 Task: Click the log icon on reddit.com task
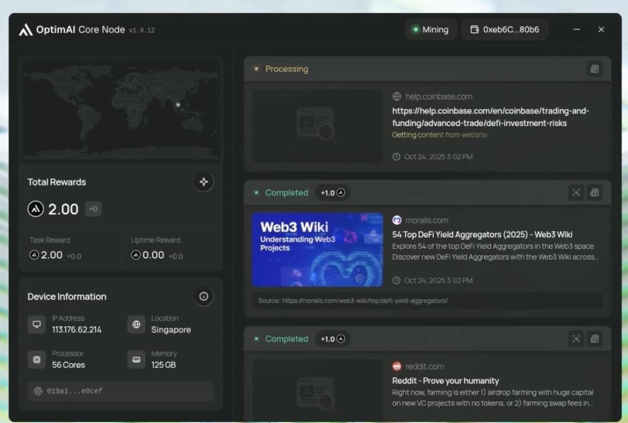[x=594, y=339]
